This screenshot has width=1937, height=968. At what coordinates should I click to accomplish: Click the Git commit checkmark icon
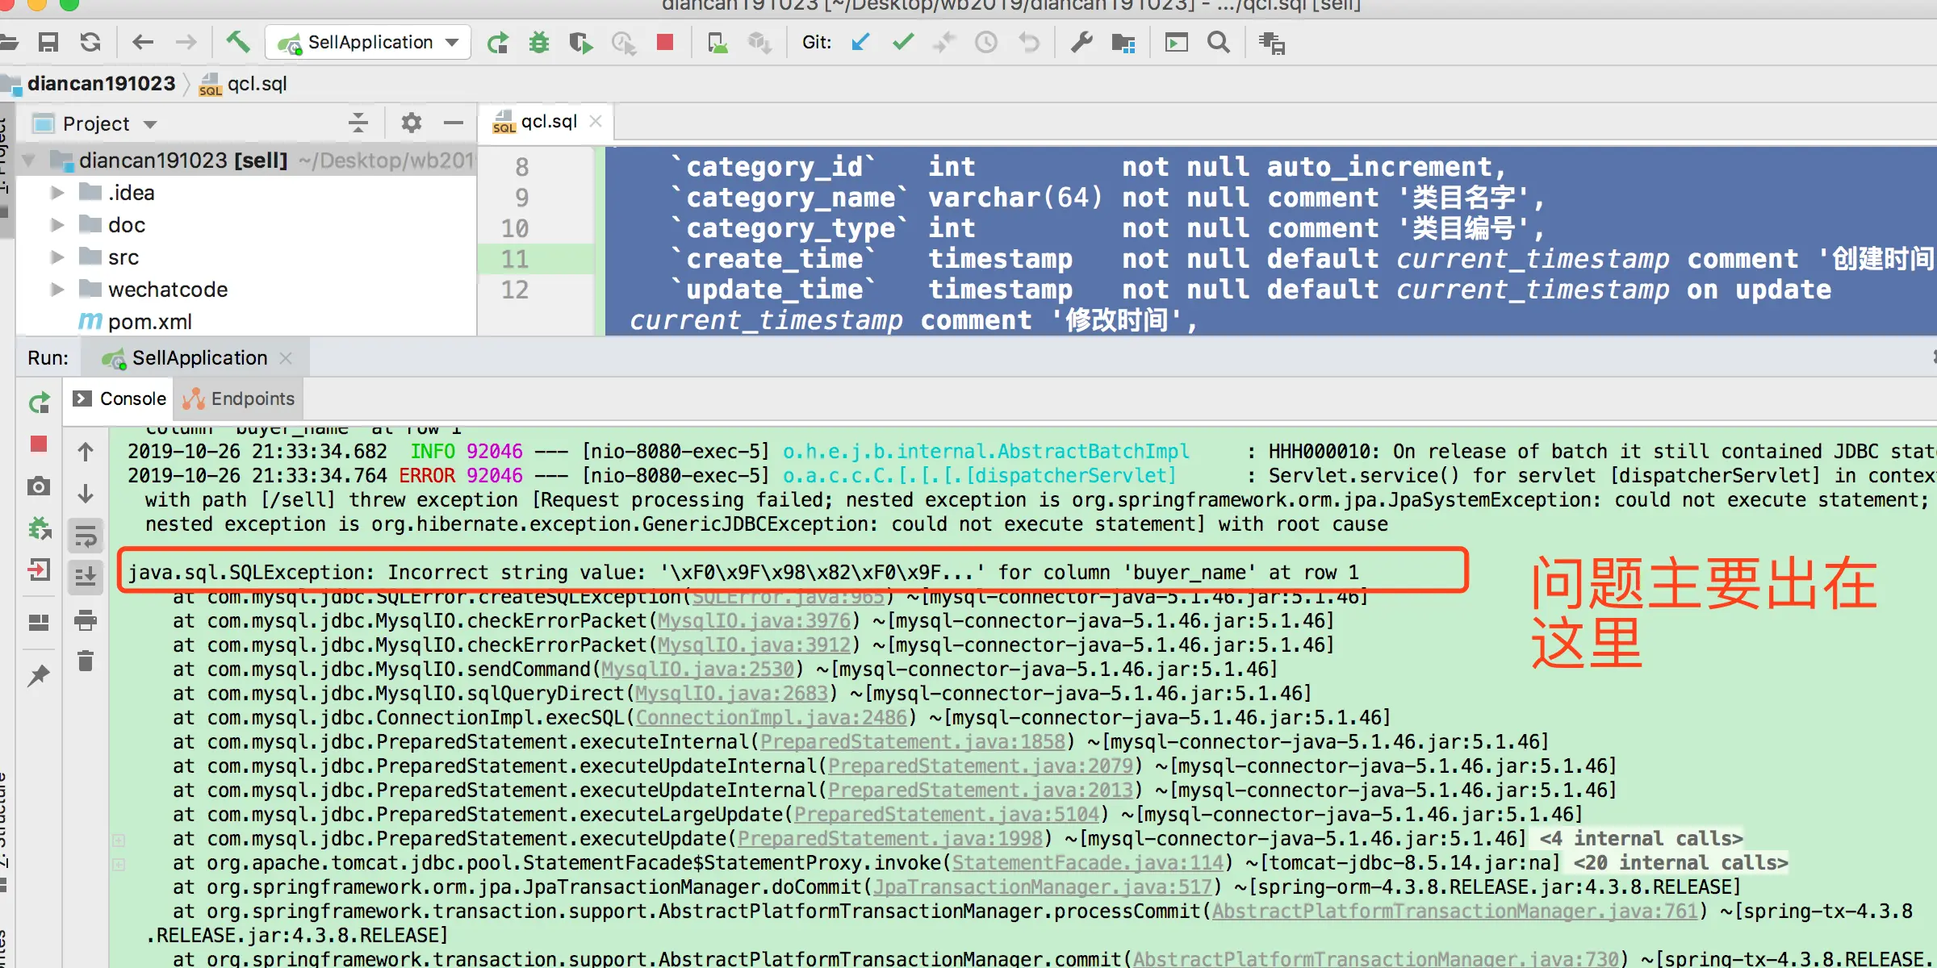tap(903, 42)
